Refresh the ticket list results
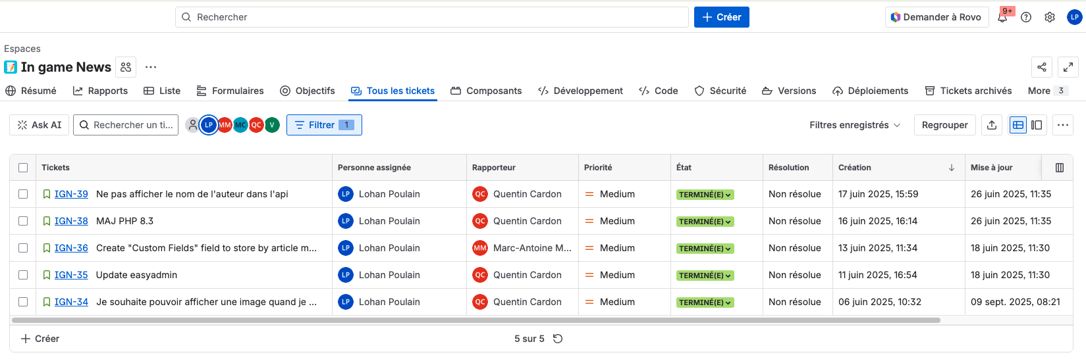1086x363 pixels. [558, 339]
